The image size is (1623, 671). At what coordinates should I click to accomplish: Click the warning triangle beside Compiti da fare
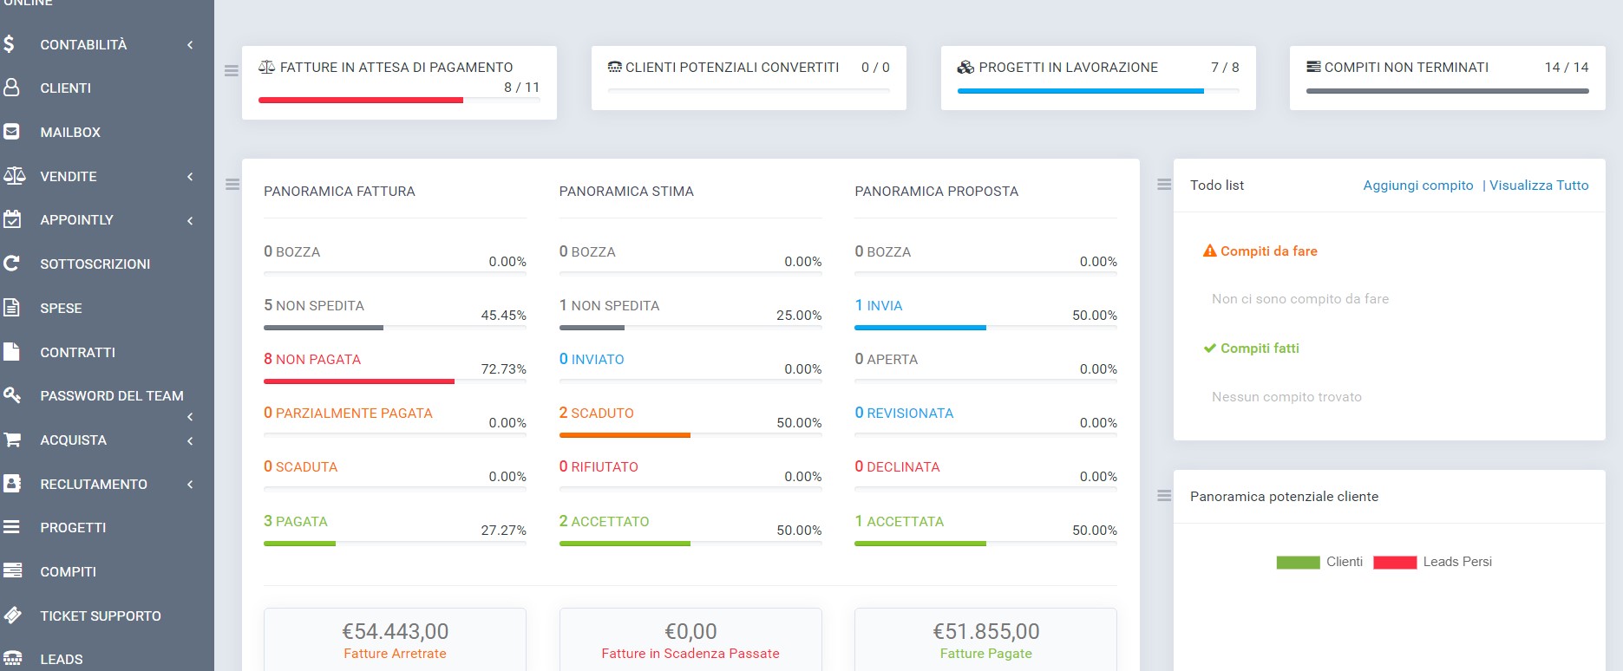[x=1209, y=251]
